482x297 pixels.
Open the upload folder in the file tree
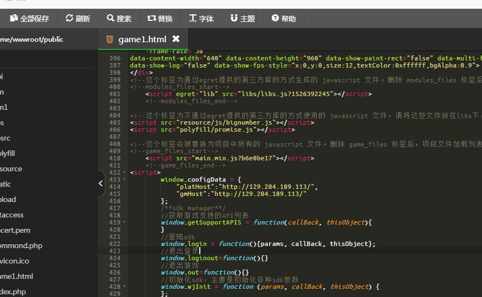click(x=8, y=199)
